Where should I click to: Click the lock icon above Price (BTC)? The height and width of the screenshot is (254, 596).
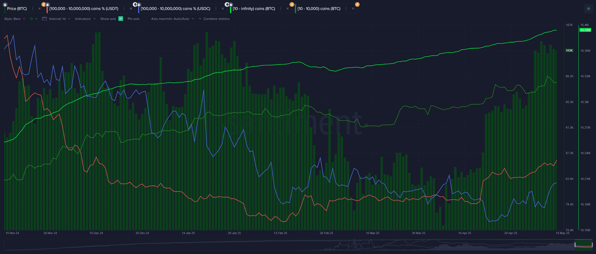click(5, 4)
